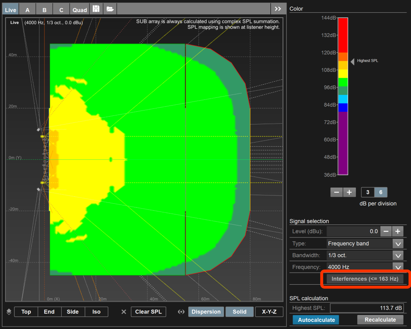This screenshot has width=411, height=329.
Task: Click the Clear SPL button
Action: (148, 312)
